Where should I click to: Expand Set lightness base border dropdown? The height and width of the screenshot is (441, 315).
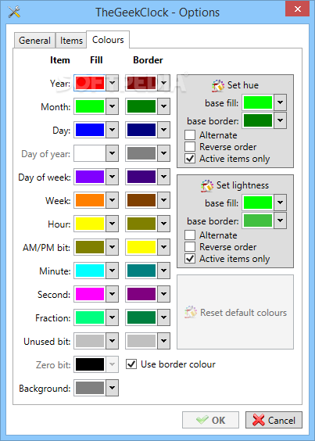coord(280,220)
